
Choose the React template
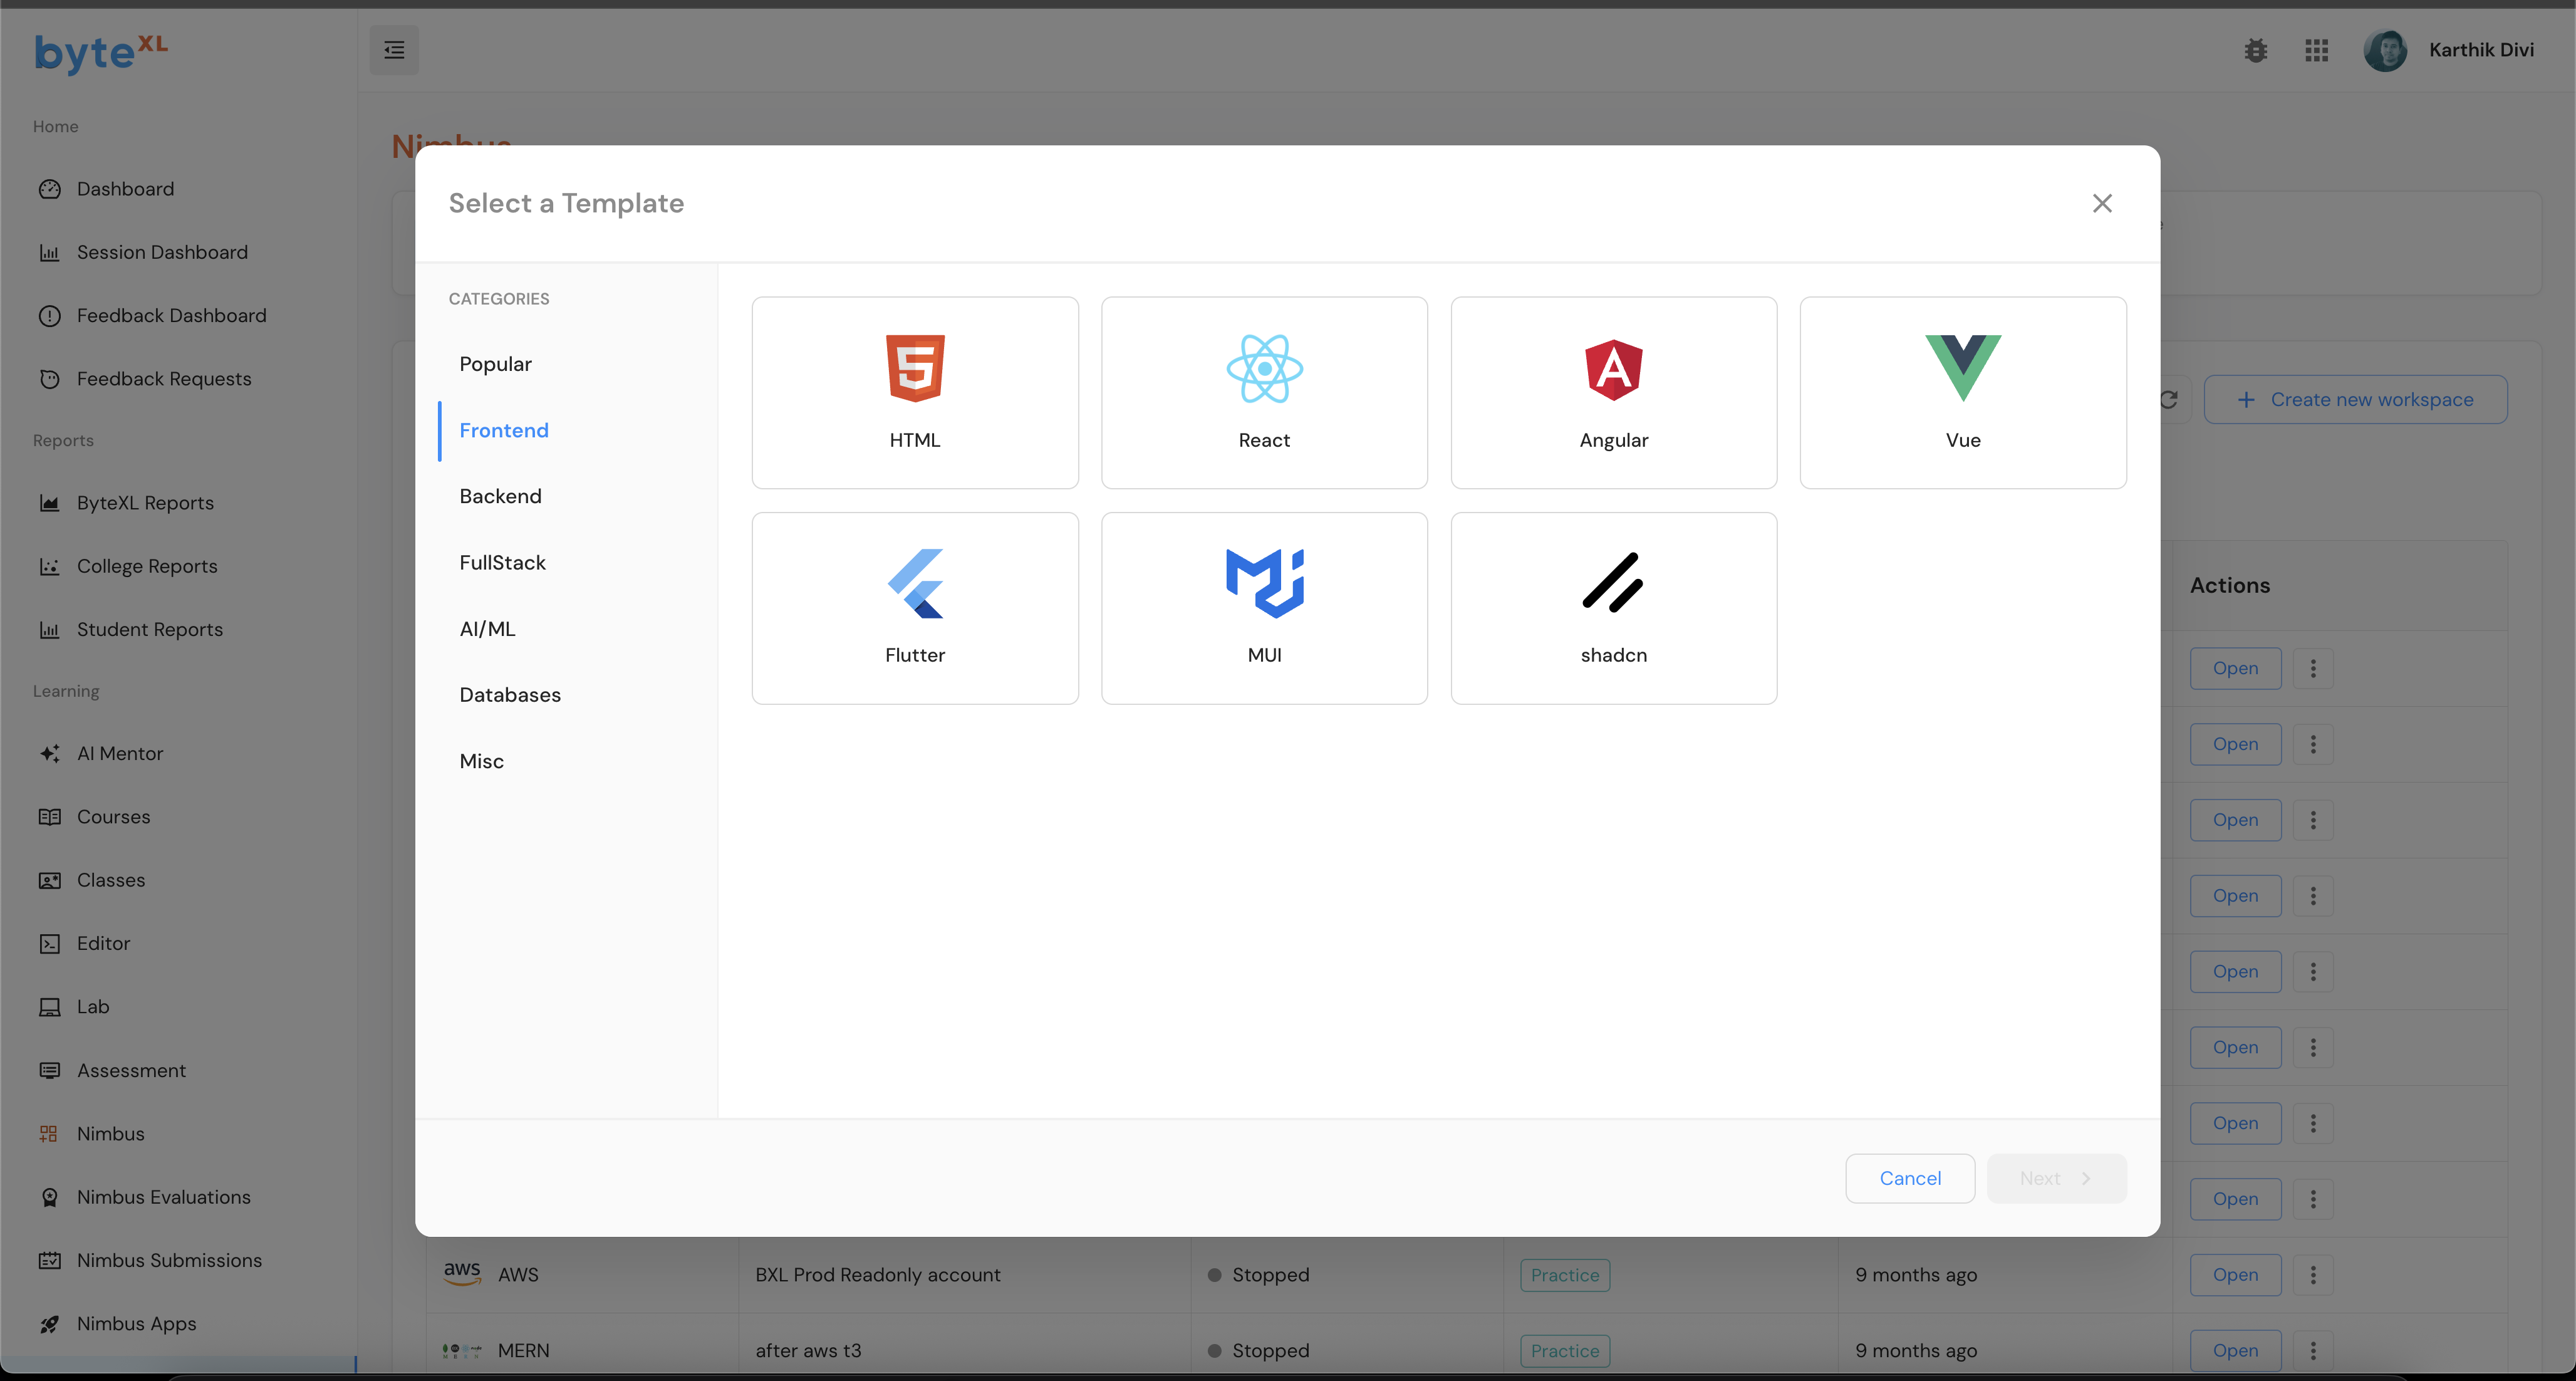(x=1264, y=392)
